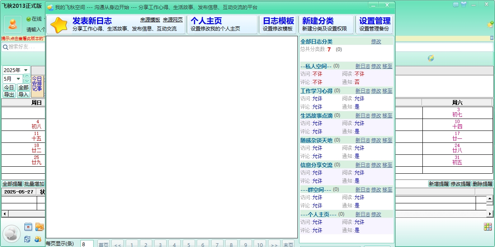Click the 全部 button in calendar panel

click(x=24, y=87)
